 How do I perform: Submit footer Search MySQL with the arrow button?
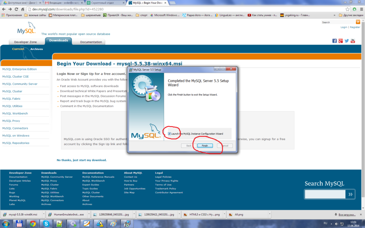click(x=350, y=194)
